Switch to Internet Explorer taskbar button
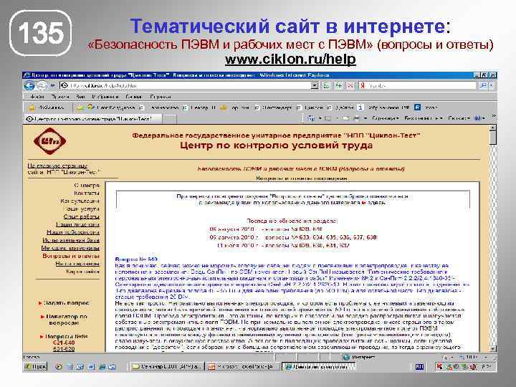This screenshot has height=387, width=516. (318, 367)
